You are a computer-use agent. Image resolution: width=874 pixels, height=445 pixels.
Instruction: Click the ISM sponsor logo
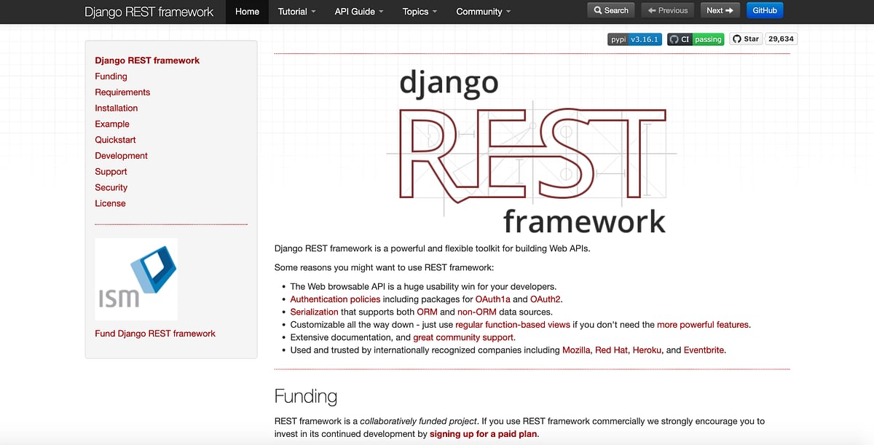pos(136,279)
